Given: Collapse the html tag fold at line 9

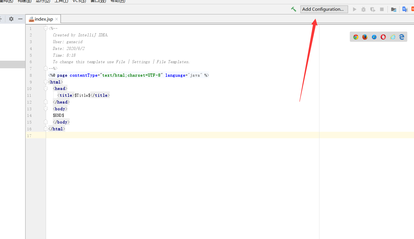Looking at the screenshot, I should coord(46,82).
